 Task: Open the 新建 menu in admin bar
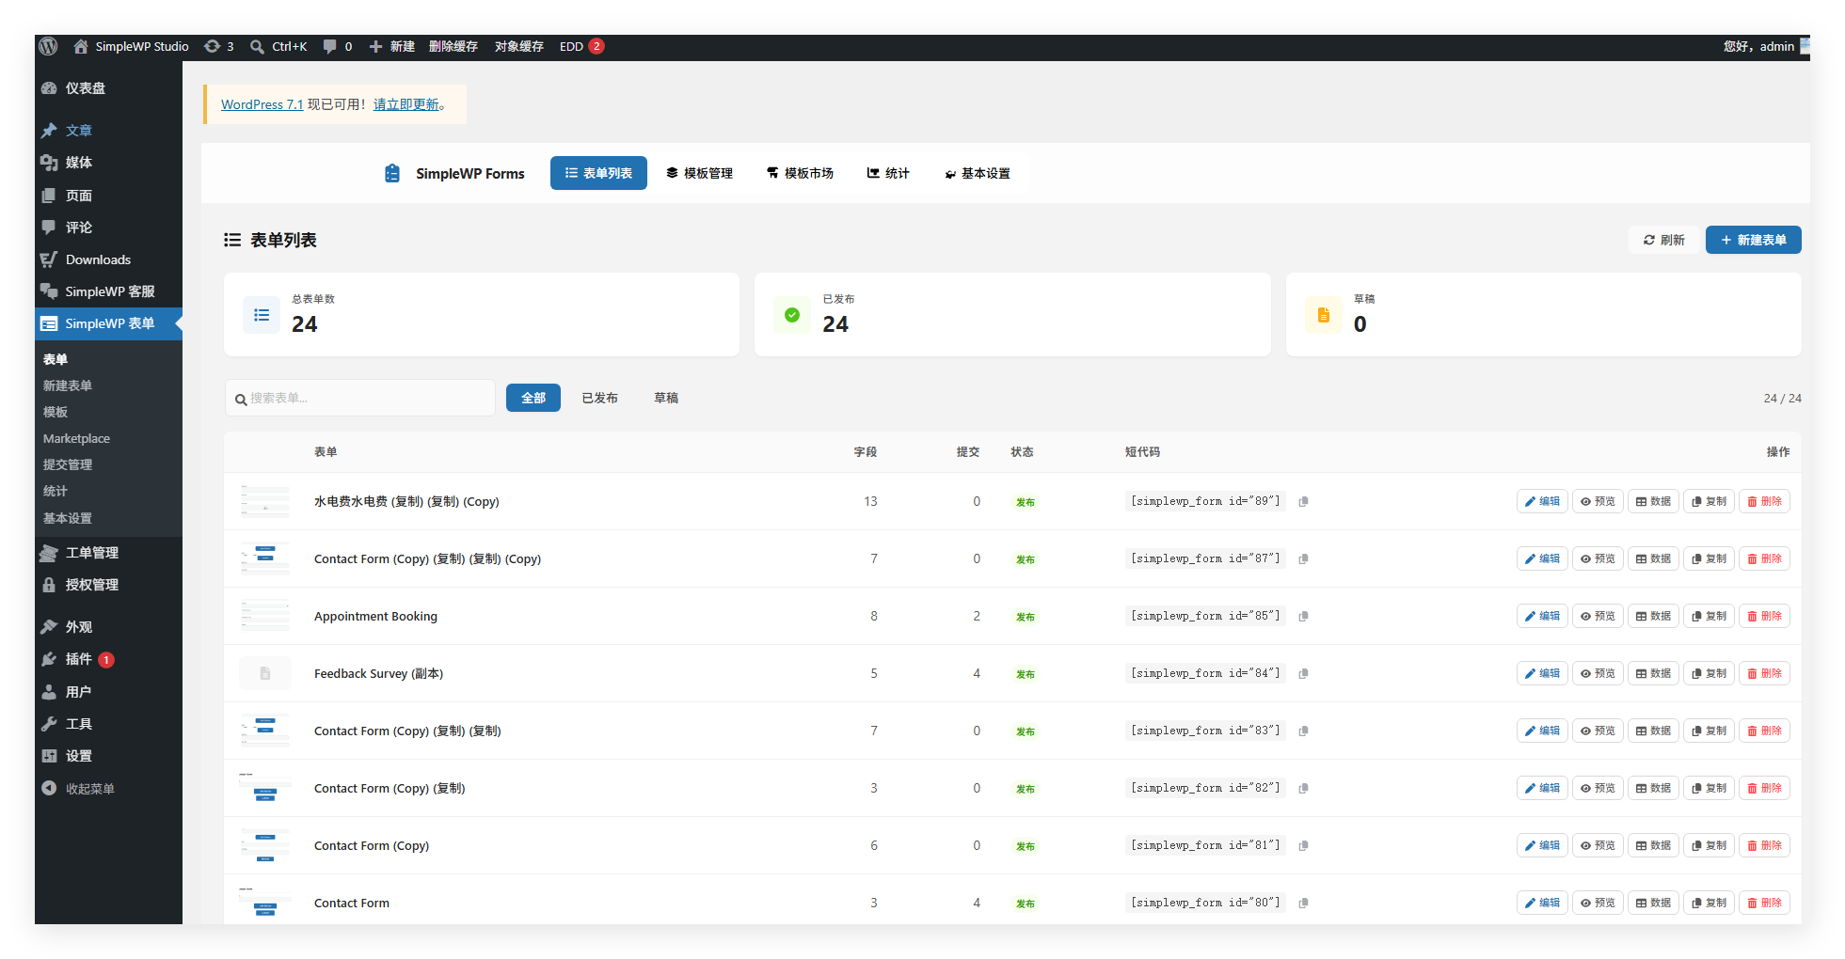(391, 46)
